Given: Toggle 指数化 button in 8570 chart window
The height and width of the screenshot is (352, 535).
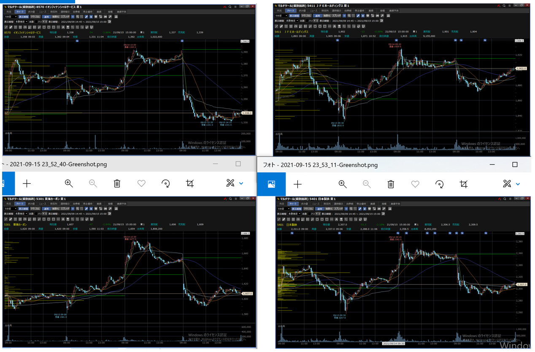Looking at the screenshot, I should coord(56,17).
